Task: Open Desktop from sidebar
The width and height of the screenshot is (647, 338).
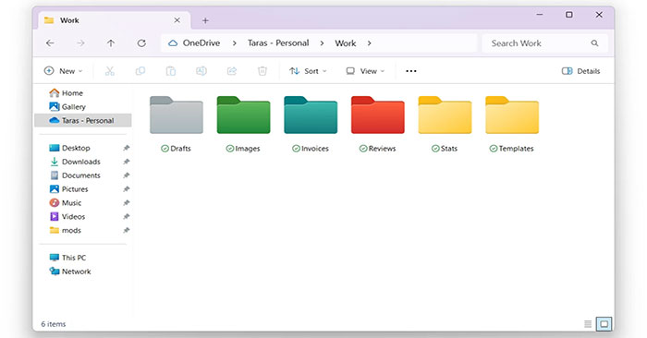Action: tap(69, 148)
